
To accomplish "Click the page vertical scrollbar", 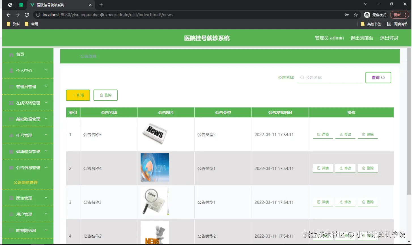I will (409, 121).
